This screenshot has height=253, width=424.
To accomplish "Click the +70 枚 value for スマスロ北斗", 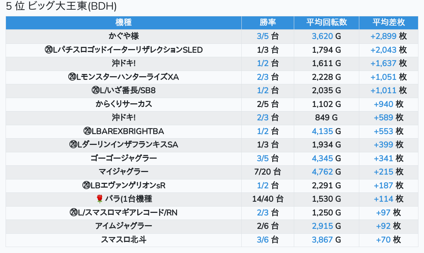I will (383, 240).
